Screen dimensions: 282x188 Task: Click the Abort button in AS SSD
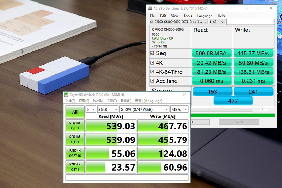pyautogui.click(x=239, y=122)
